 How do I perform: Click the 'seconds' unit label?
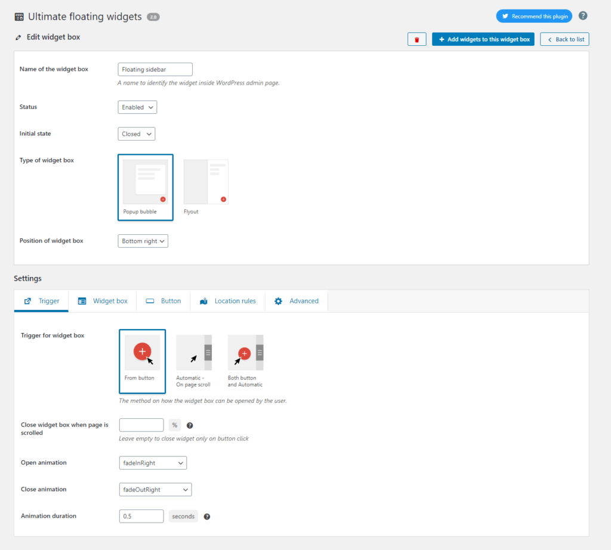click(183, 517)
